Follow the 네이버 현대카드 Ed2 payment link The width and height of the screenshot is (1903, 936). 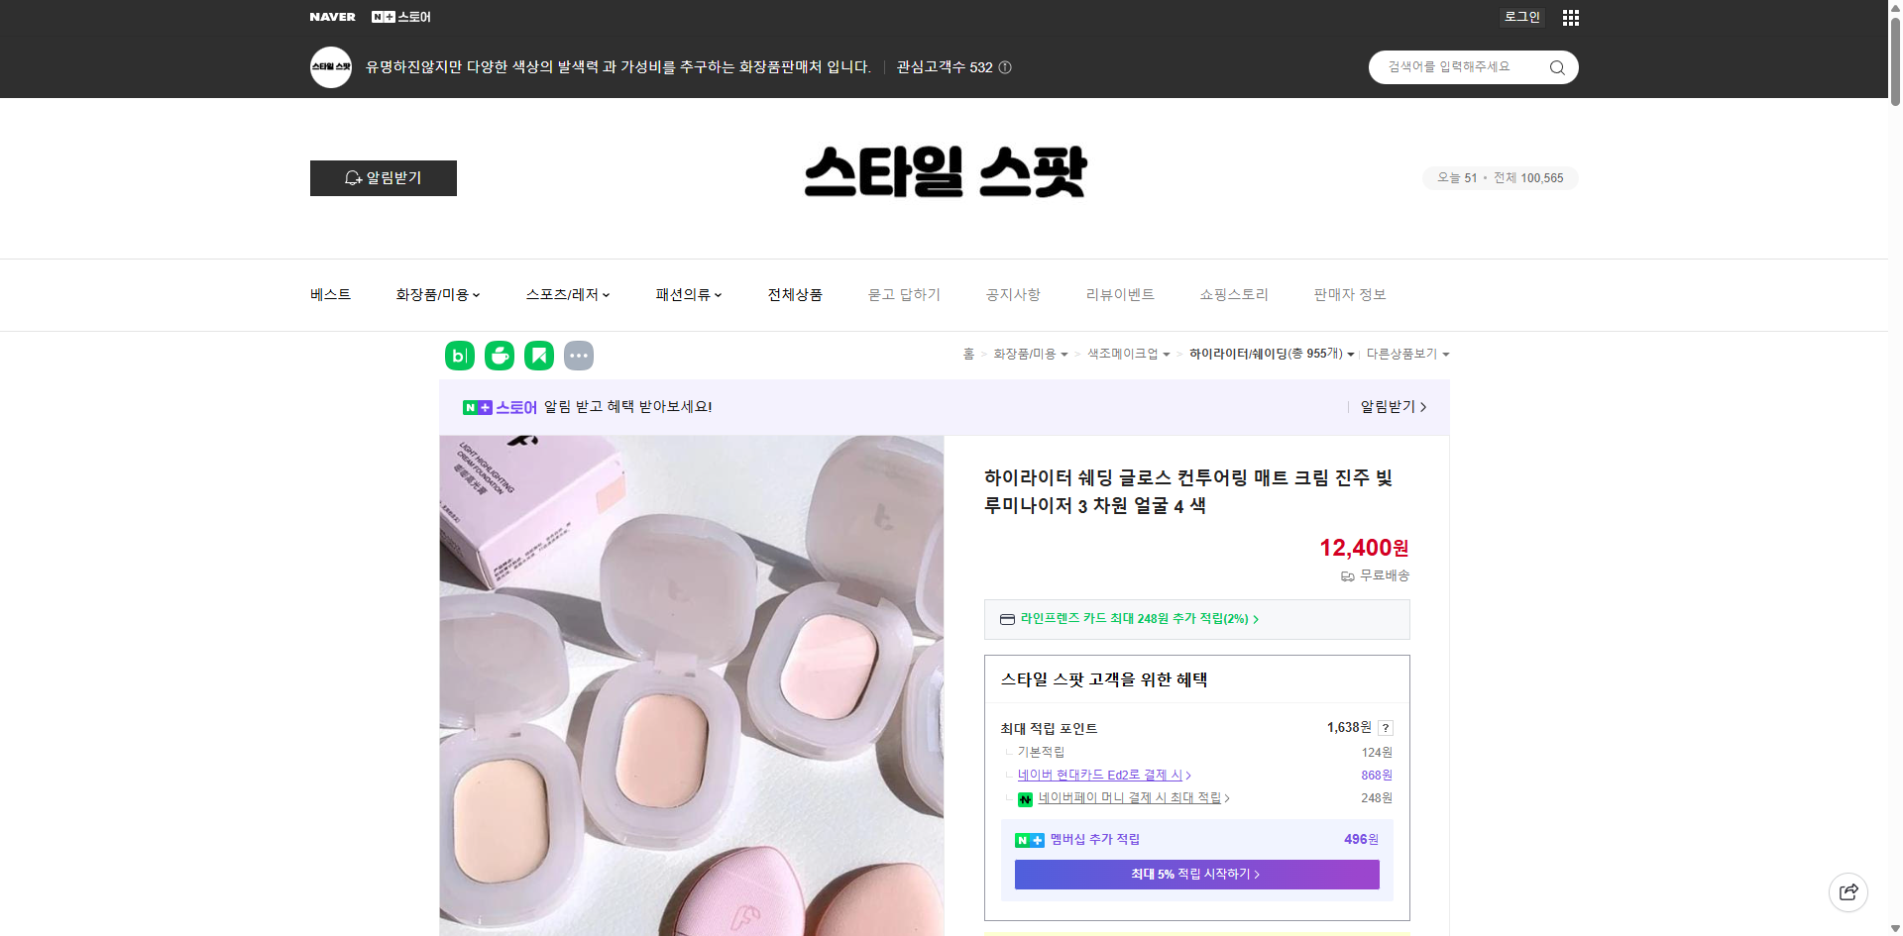[1100, 775]
